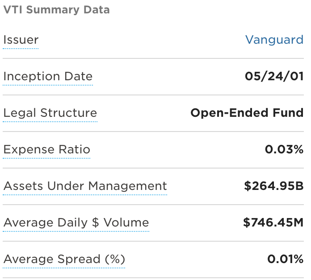Open the Vanguard issuer link
The image size is (311, 280).
point(274,40)
